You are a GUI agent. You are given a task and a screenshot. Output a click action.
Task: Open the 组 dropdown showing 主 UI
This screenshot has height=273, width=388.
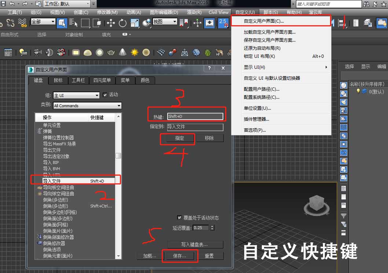pyautogui.click(x=76, y=95)
